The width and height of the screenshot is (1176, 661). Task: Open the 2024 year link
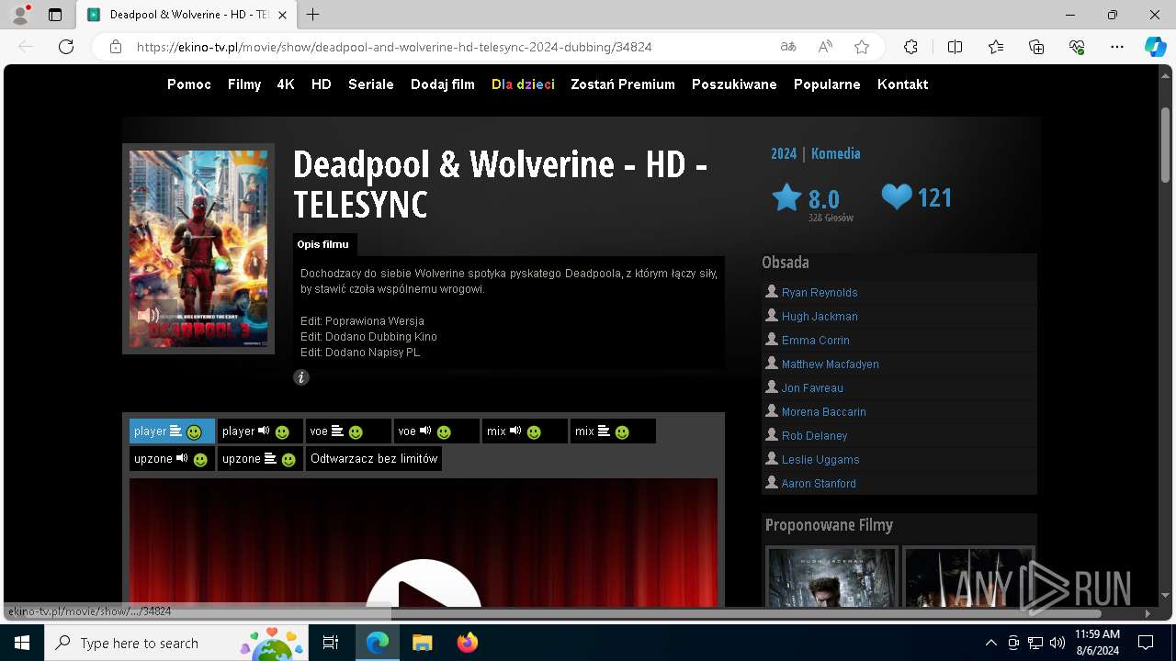[x=784, y=154]
